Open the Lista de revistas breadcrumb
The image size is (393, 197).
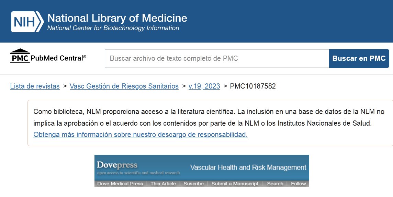click(35, 86)
